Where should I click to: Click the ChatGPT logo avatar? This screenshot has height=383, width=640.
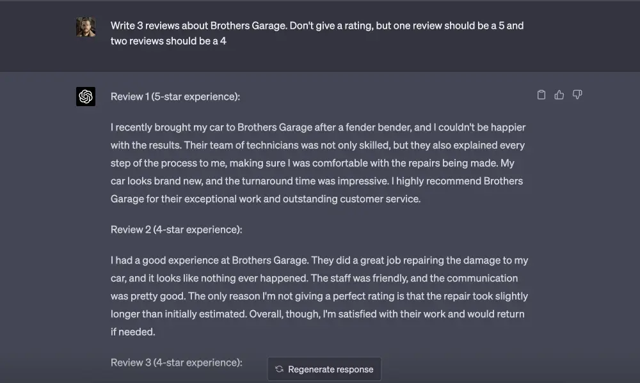point(86,97)
